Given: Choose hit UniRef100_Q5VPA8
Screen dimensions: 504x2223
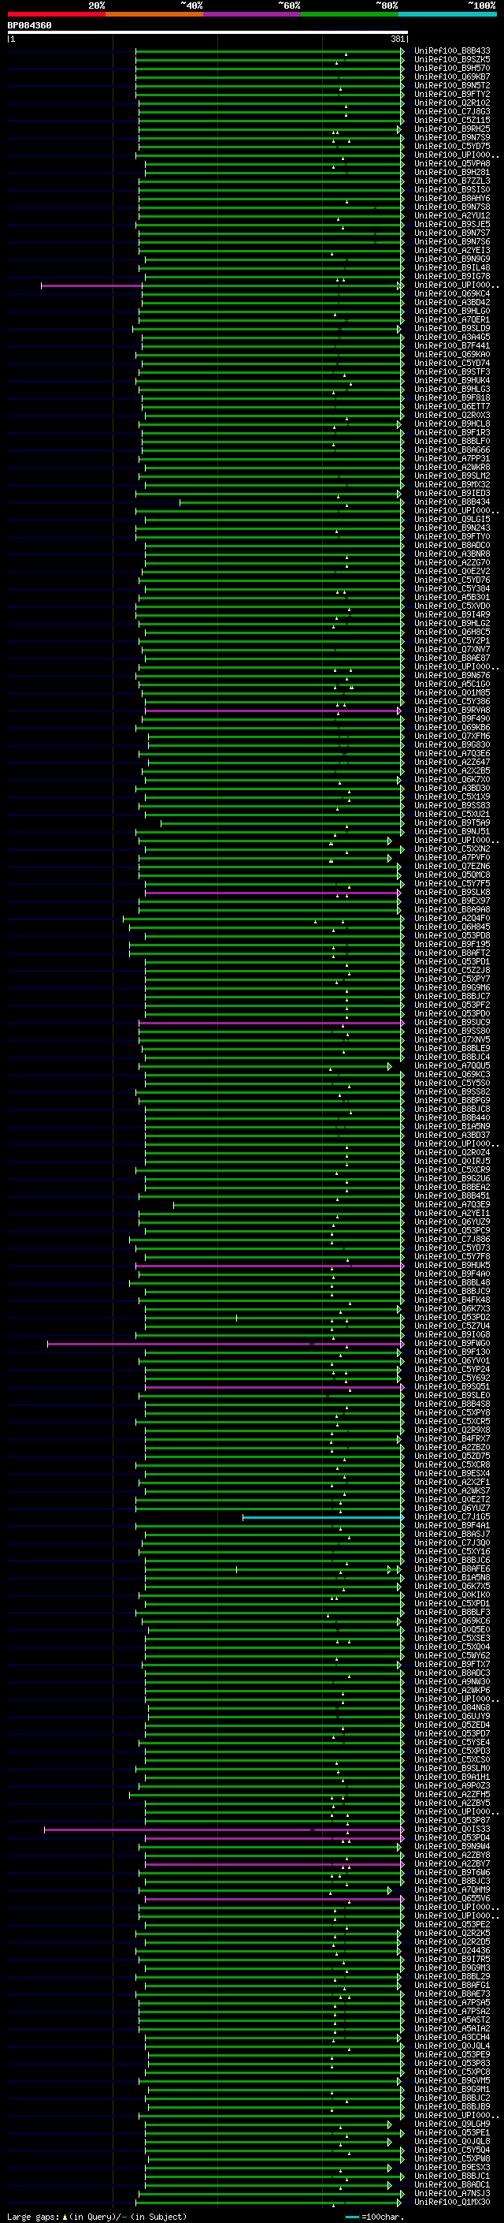Looking at the screenshot, I should pyautogui.click(x=452, y=164).
